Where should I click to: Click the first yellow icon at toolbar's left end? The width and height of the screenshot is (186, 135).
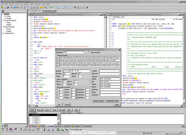coord(2,7)
